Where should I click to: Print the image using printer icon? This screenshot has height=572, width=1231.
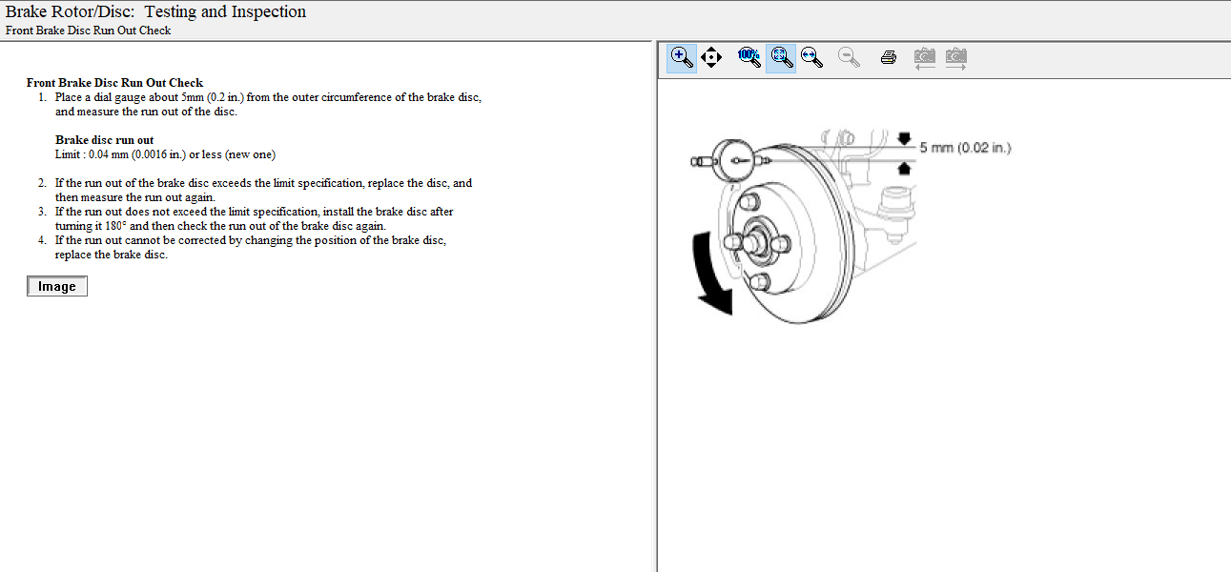[x=889, y=57]
